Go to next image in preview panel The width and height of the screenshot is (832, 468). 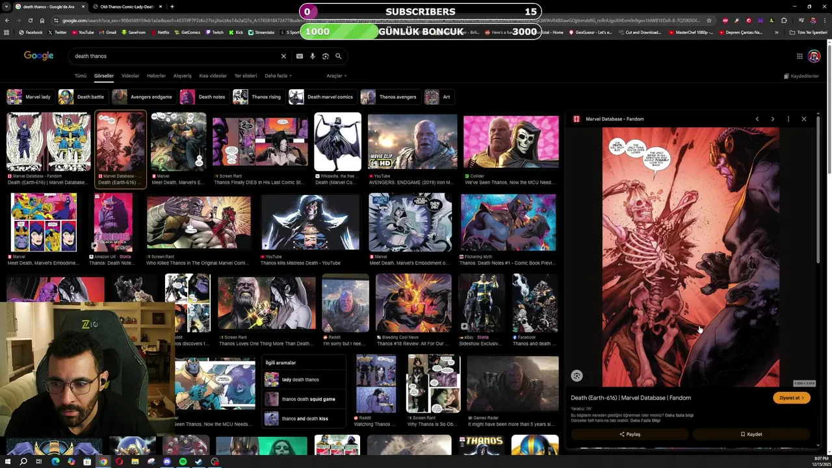click(x=772, y=119)
